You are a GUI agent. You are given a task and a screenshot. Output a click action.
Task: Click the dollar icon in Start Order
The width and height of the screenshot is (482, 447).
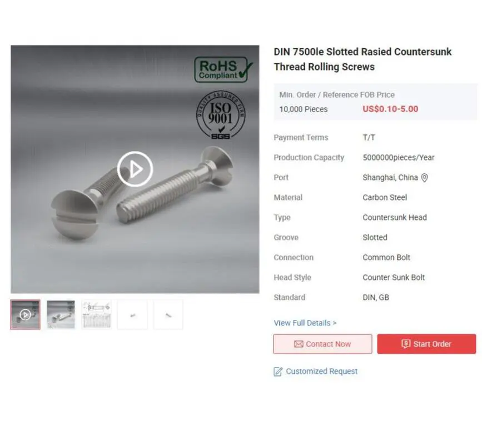coord(406,344)
